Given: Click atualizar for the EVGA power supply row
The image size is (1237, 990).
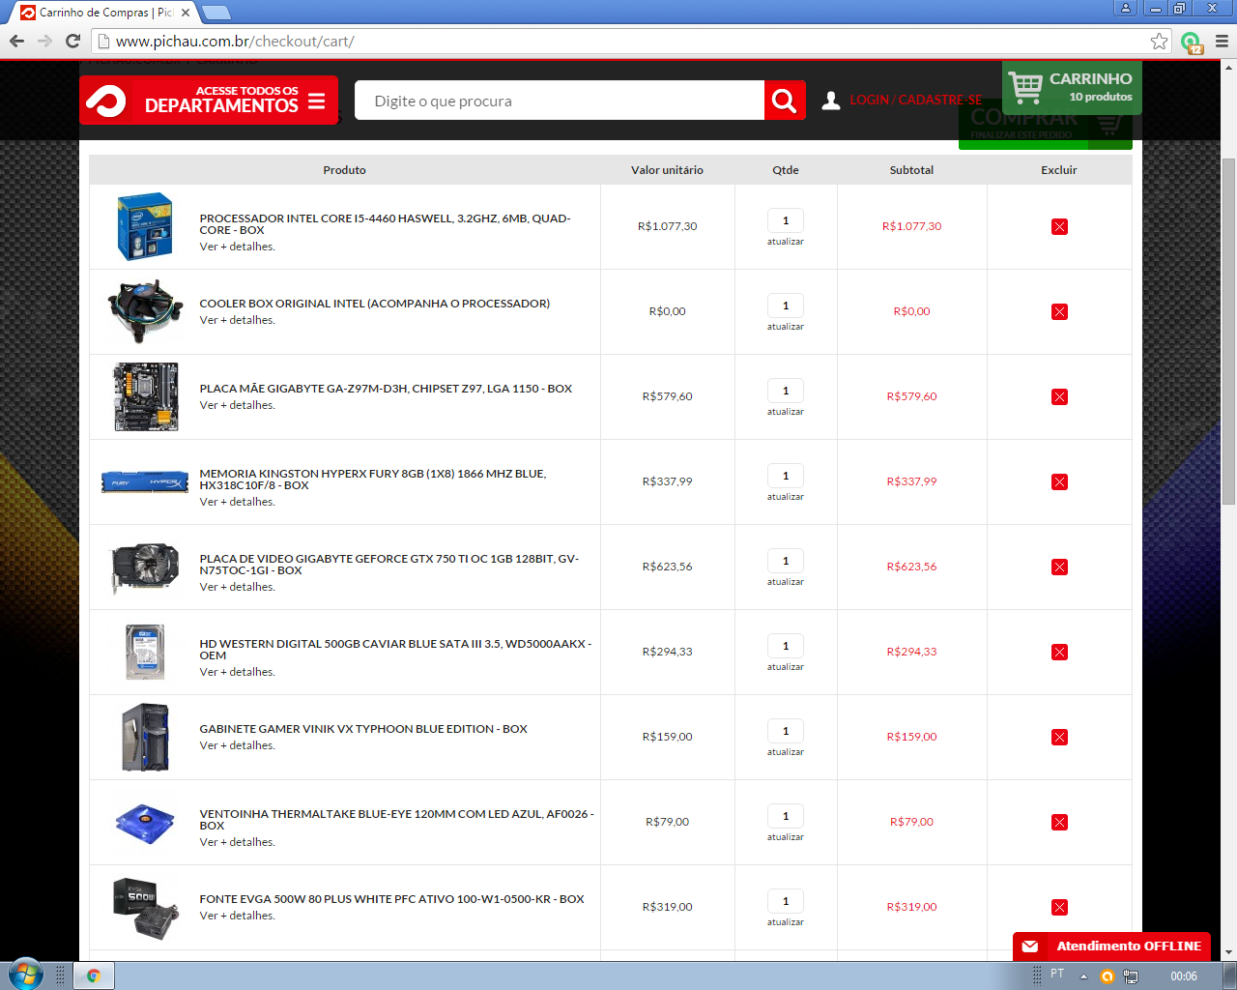Looking at the screenshot, I should 786,922.
